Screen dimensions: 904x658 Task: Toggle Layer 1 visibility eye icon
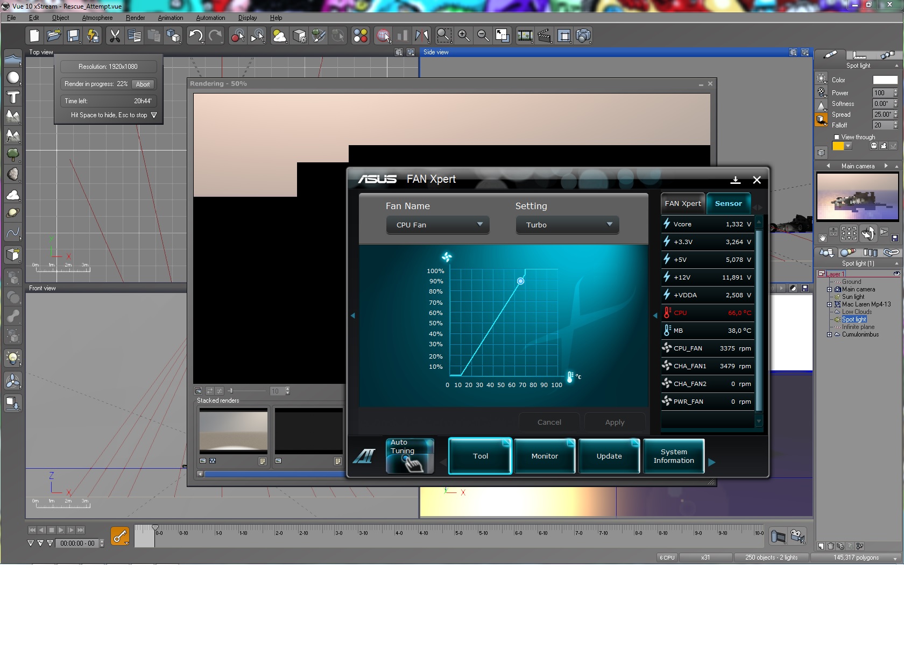pyautogui.click(x=896, y=274)
